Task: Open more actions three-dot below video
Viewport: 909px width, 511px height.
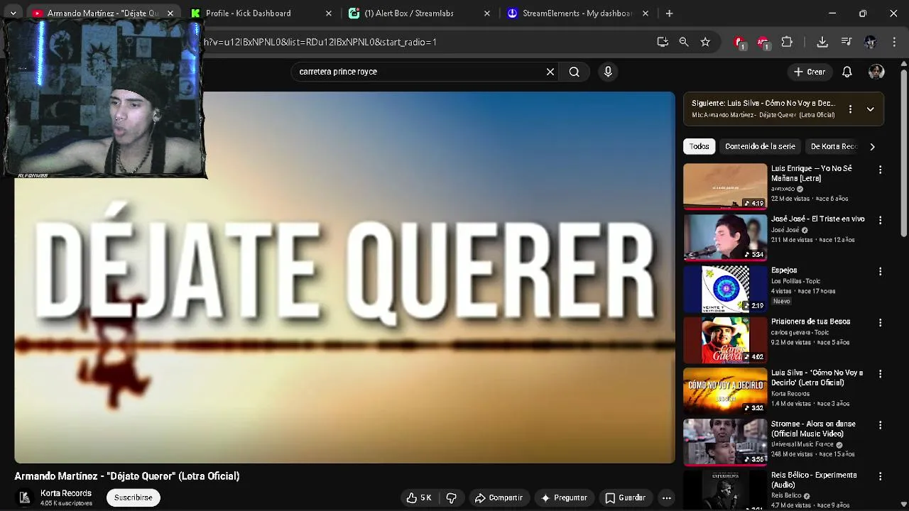Action: pyautogui.click(x=667, y=498)
